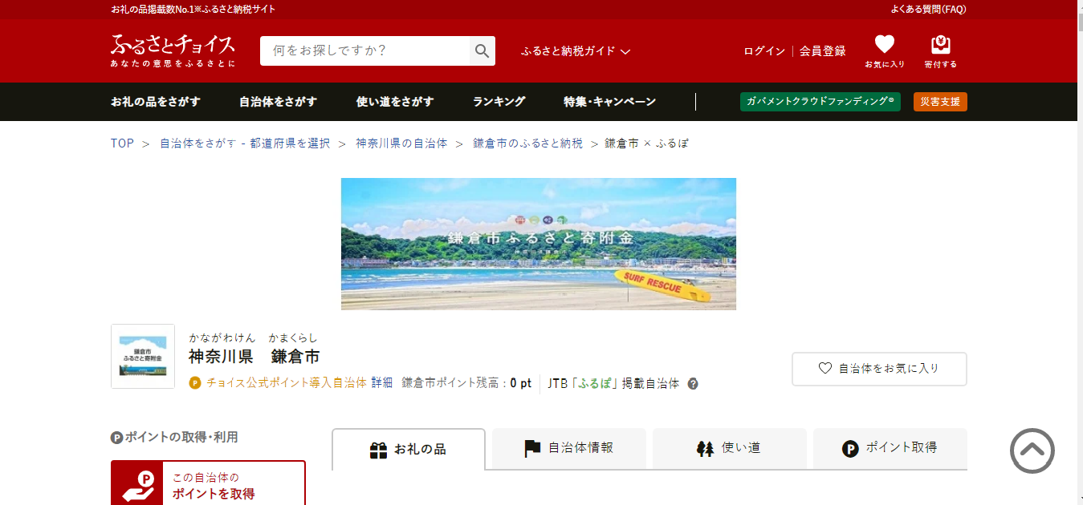Click the scroll-to-top circular arrow

coord(1032,450)
